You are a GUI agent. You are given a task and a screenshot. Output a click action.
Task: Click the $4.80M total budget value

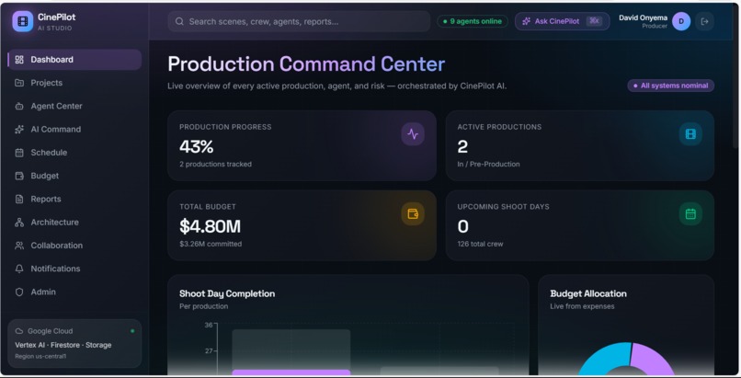[x=210, y=227]
